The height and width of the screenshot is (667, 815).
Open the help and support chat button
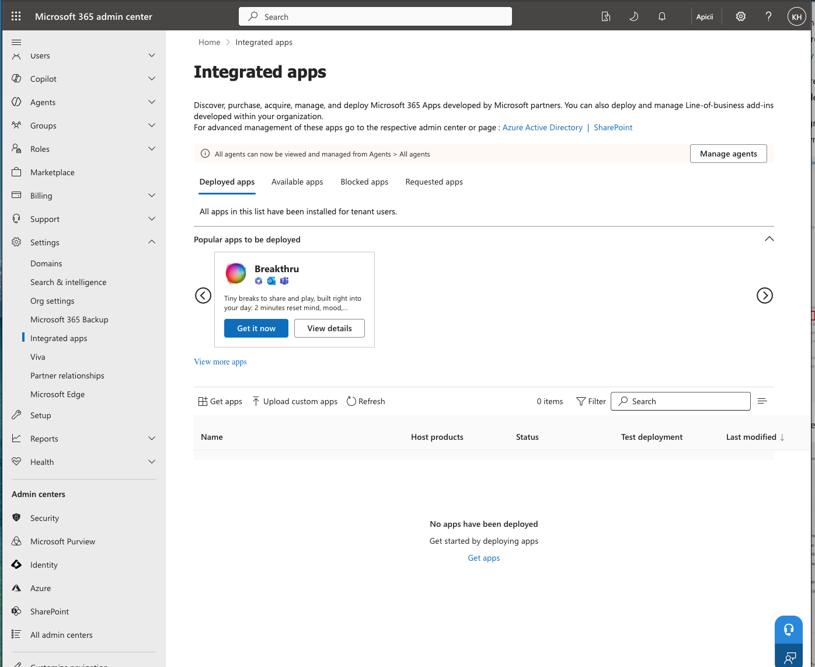pyautogui.click(x=789, y=630)
